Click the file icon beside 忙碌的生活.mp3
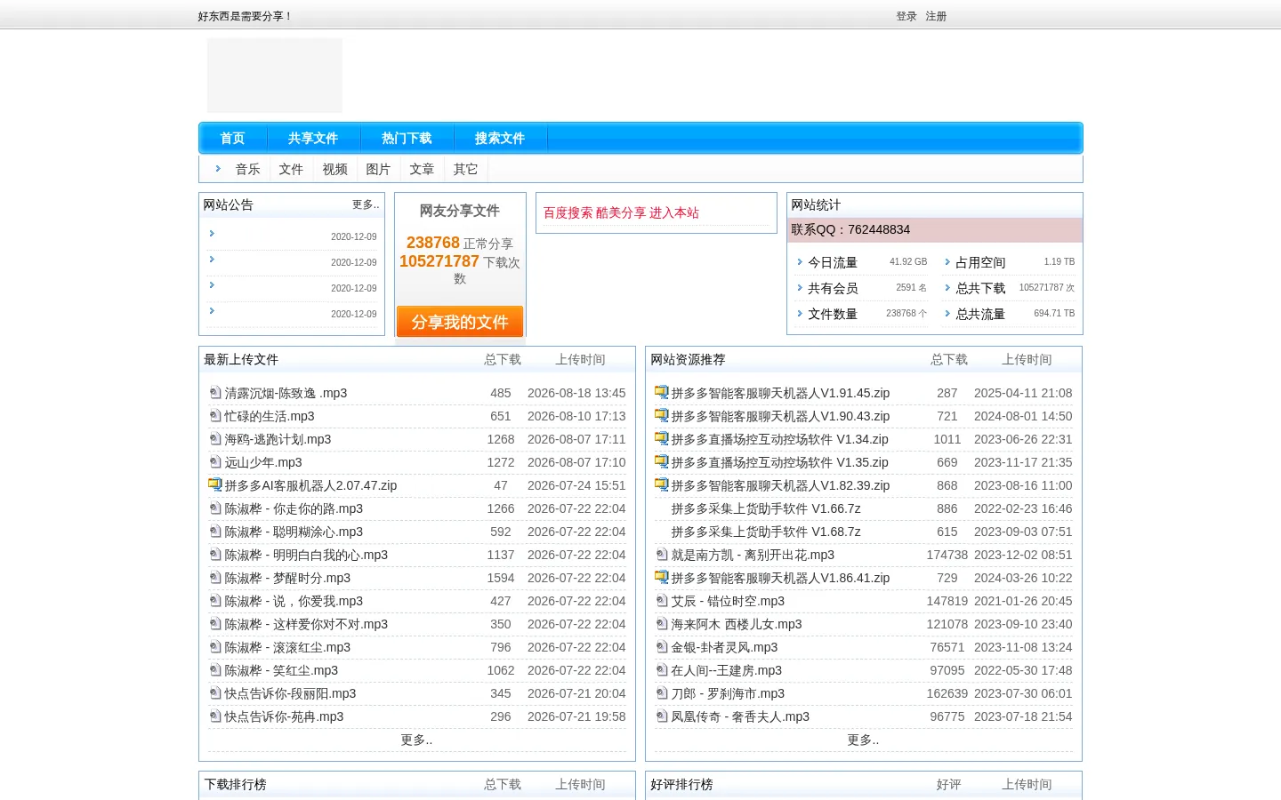This screenshot has width=1281, height=800. (214, 415)
